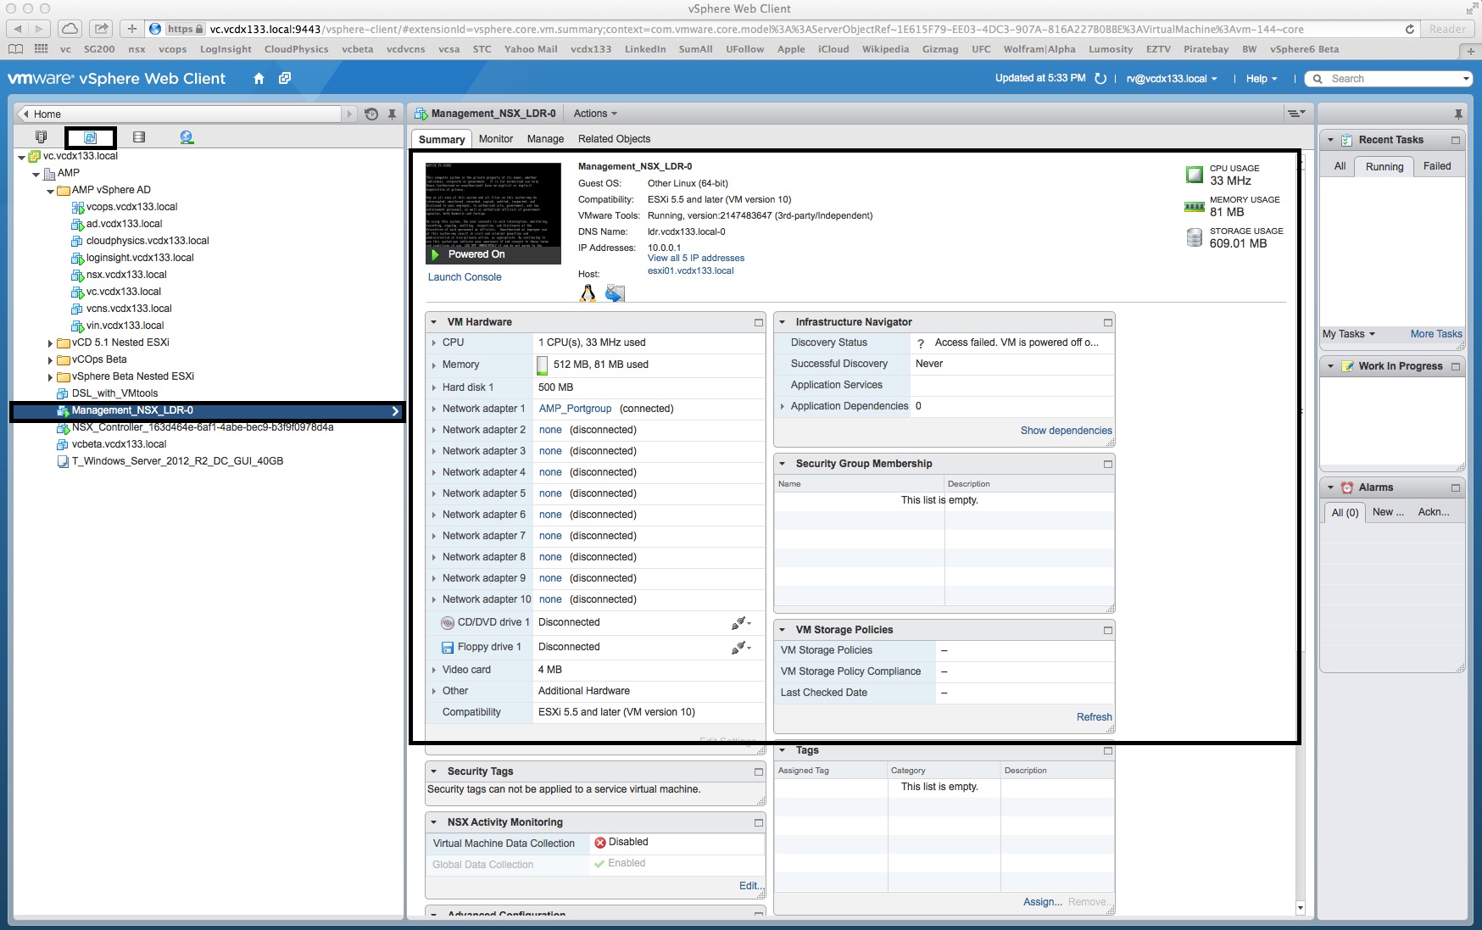The width and height of the screenshot is (1482, 930).
Task: Click the refresh icon beside Updated time
Action: pos(1100,79)
